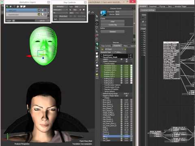Screen dimensions: 195x146
Task: Toggle lock on the AnimLayer1 row
Action: point(42,11)
